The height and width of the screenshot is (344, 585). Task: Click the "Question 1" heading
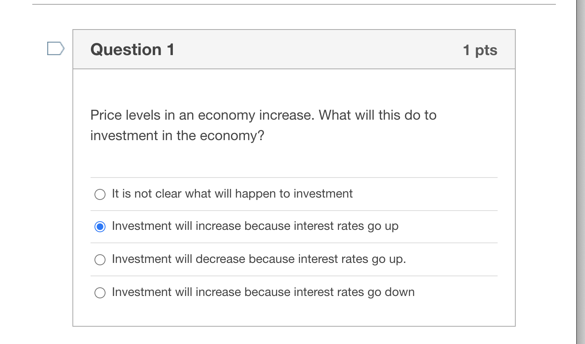[132, 50]
